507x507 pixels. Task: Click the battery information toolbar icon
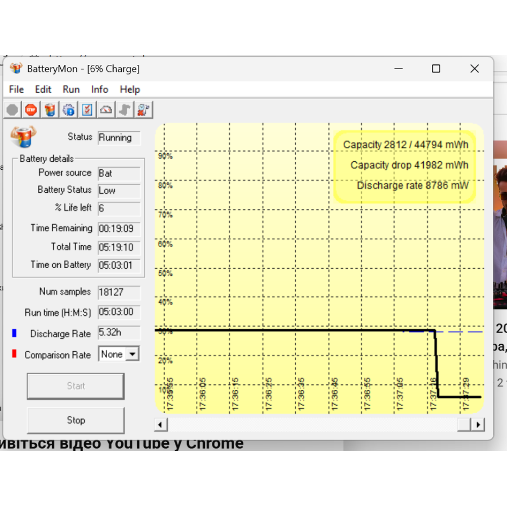[x=50, y=110]
